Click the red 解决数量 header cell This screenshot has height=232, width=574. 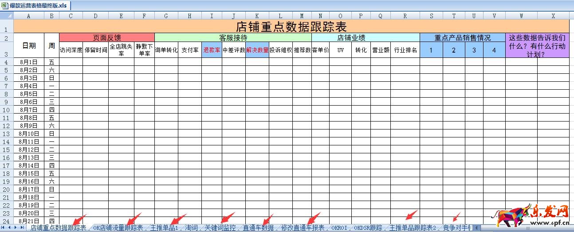257,50
